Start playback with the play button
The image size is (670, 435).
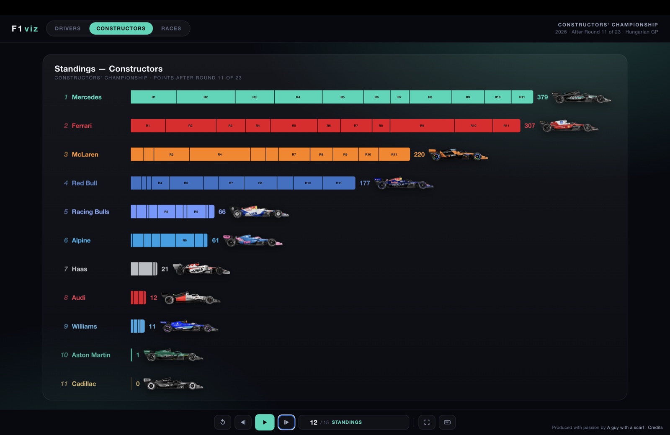[265, 422]
